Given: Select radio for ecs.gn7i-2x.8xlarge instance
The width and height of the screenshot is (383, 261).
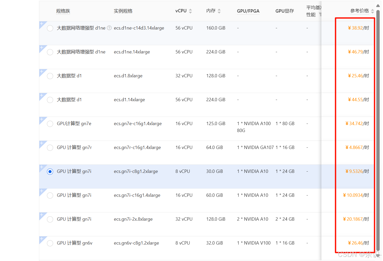Looking at the screenshot, I should click(50, 219).
